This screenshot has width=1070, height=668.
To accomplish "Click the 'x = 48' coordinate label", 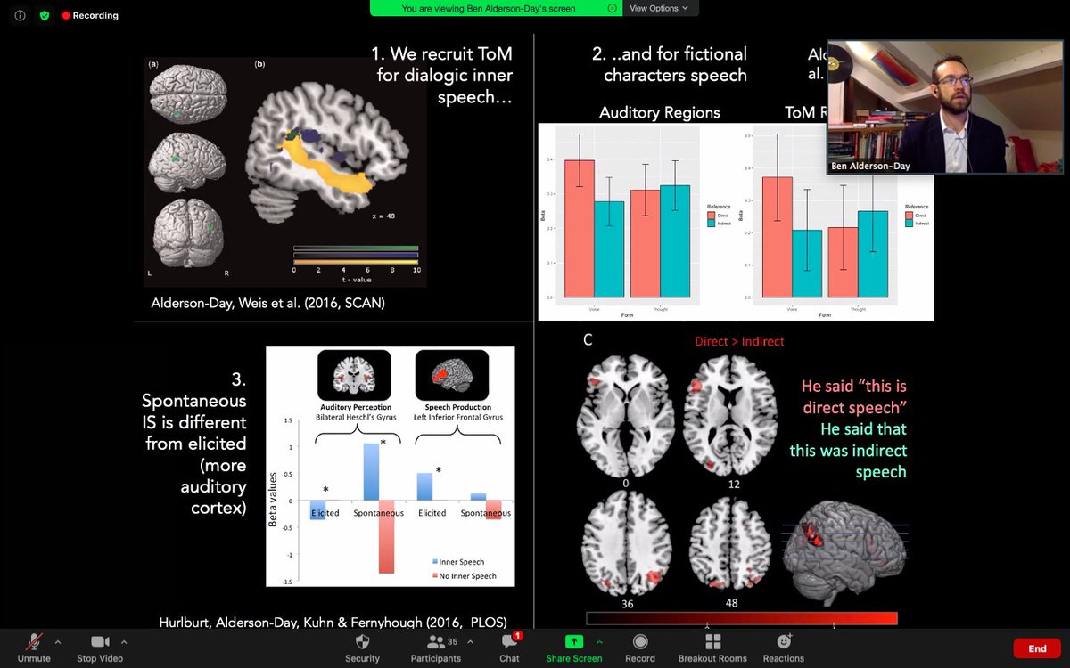I will tap(383, 216).
